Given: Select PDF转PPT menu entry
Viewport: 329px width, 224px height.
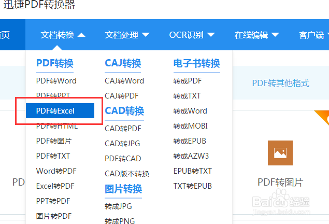Looking at the screenshot, I should pos(53,95).
